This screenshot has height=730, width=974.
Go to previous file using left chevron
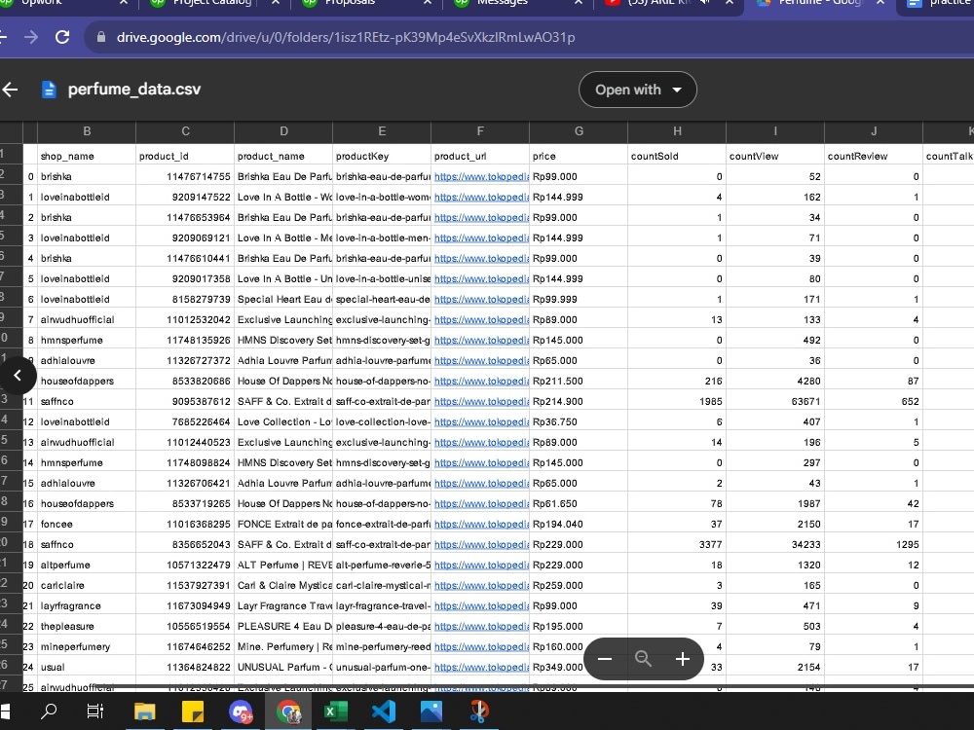click(x=18, y=375)
